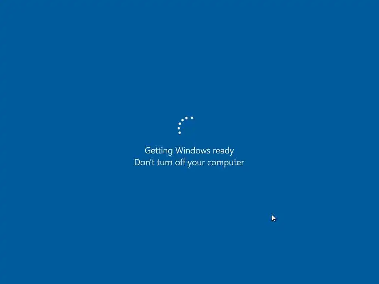The image size is (379, 284).
Task: Click the word "off"
Action: (x=180, y=162)
